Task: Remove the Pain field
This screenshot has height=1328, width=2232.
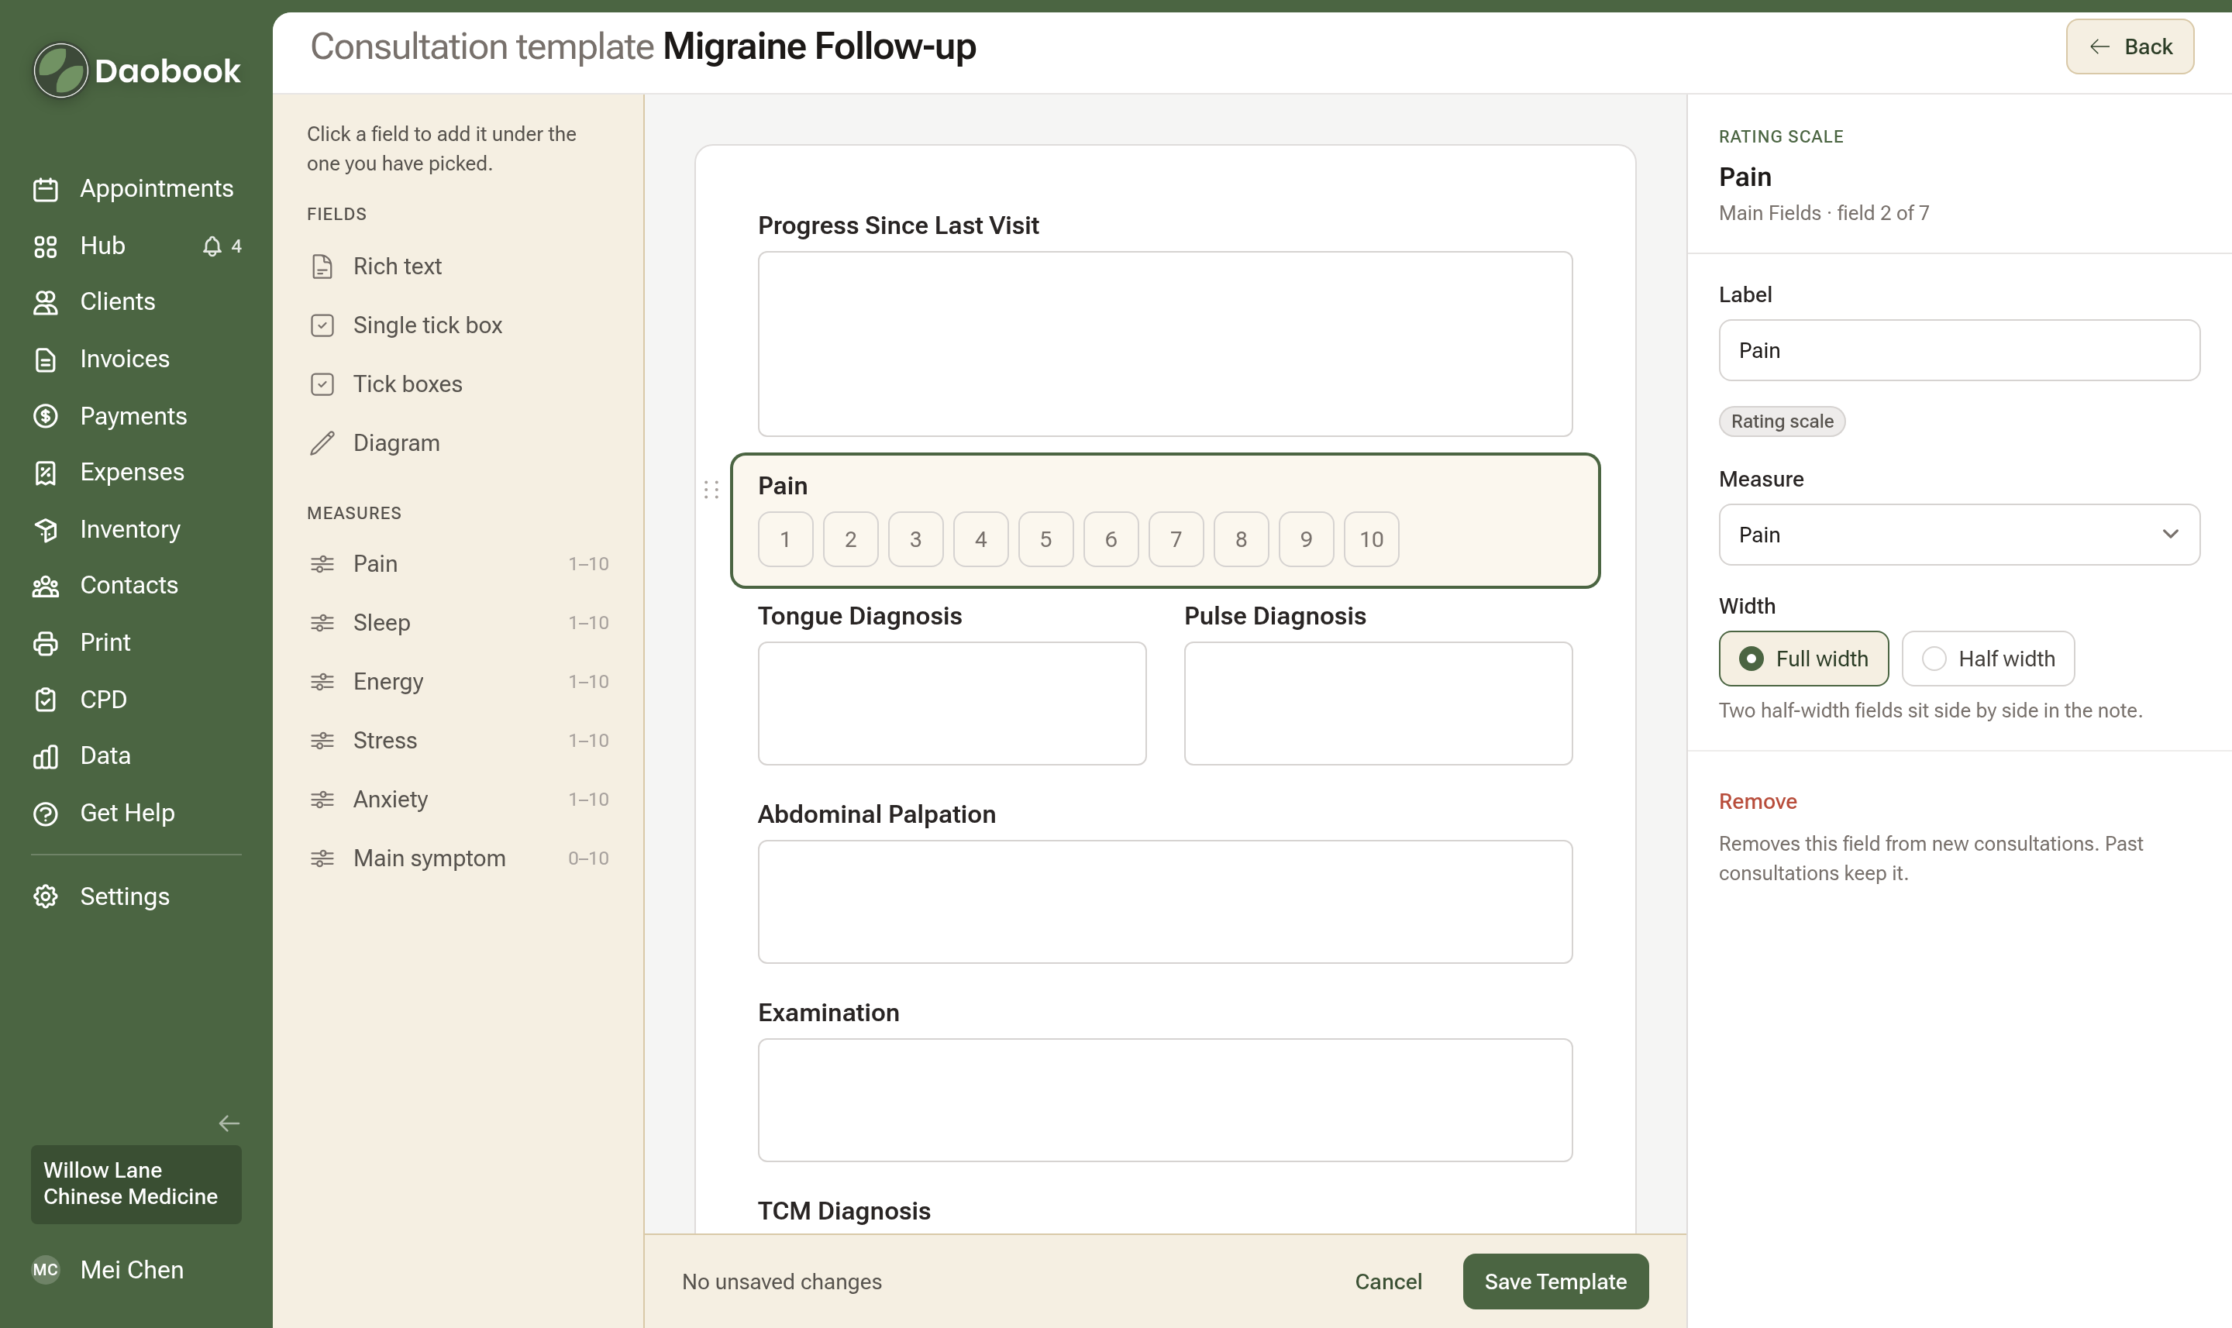Action: 1758,801
